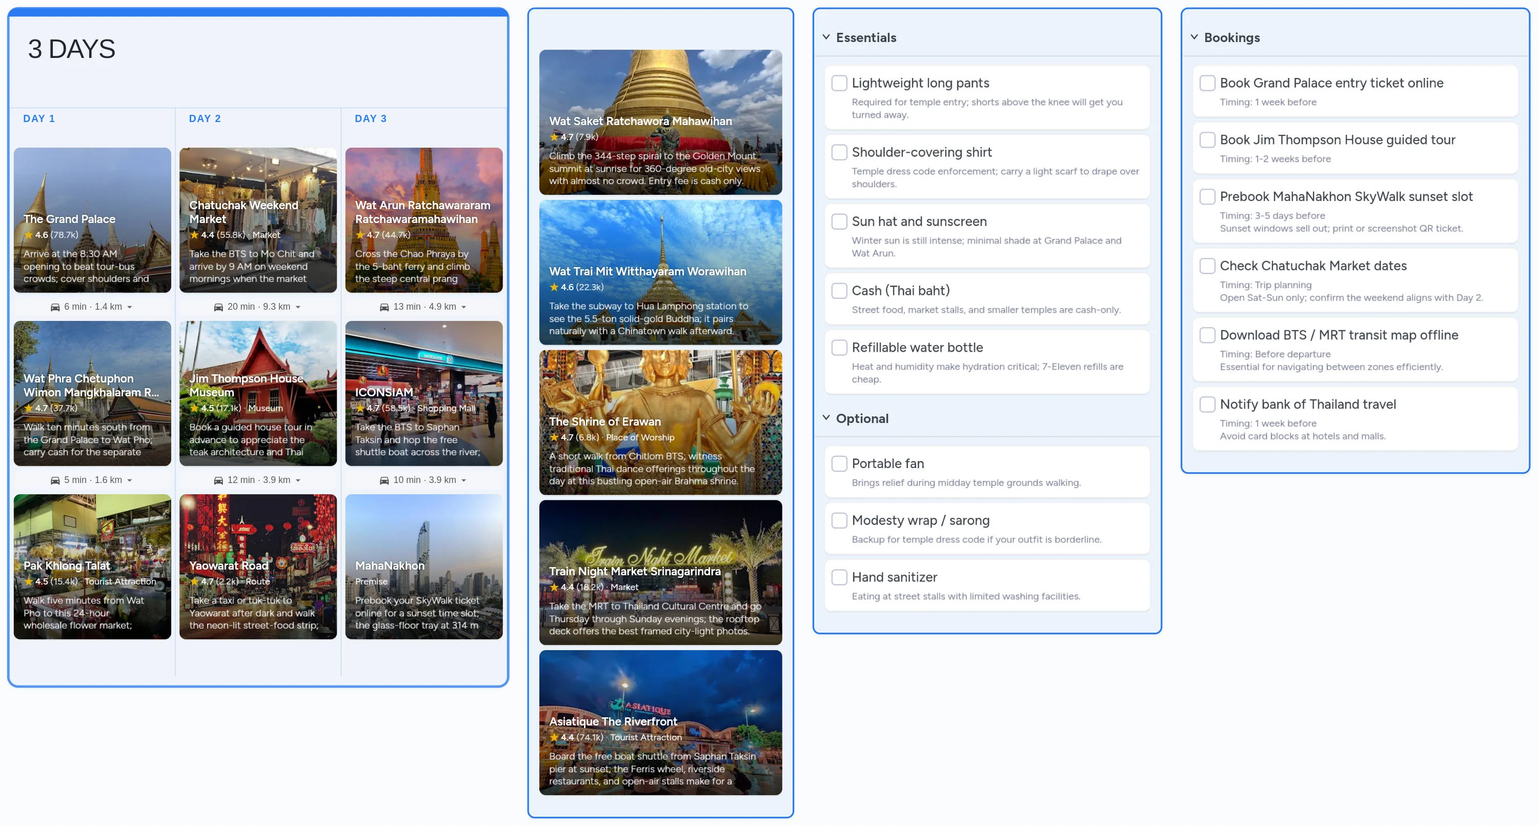The image size is (1538, 826).
Task: Open the Wat Saket Ratchawora Mahawihan card
Action: [660, 123]
